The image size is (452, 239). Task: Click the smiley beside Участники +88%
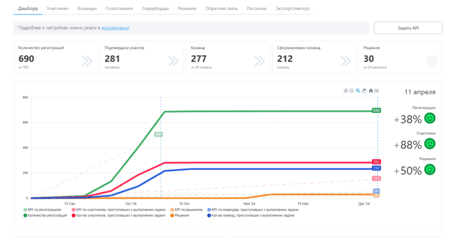pyautogui.click(x=429, y=144)
